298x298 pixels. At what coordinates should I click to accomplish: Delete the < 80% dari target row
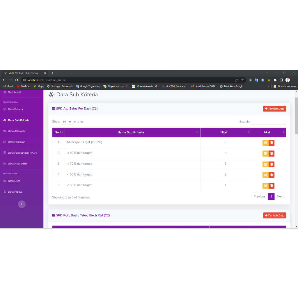[x=272, y=153]
